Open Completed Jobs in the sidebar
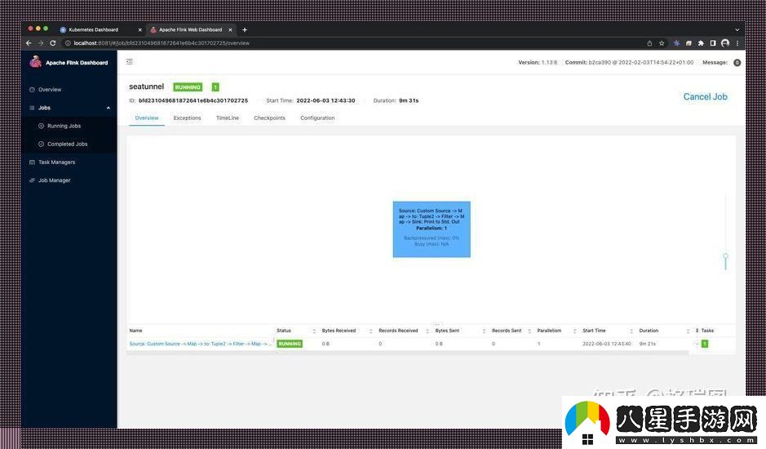 tap(69, 144)
